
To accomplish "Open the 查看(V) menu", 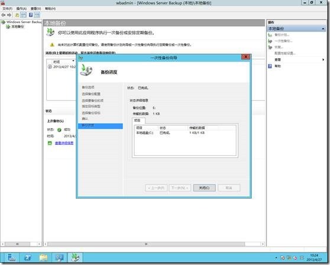I will pos(35,9).
